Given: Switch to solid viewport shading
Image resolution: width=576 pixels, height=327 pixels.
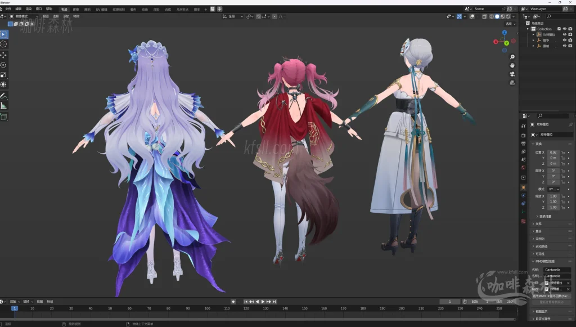Looking at the screenshot, I should coord(497,16).
